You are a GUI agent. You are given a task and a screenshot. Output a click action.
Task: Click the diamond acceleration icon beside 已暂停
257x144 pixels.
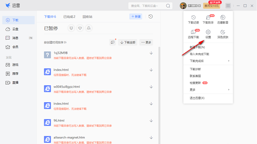tap(80, 28)
